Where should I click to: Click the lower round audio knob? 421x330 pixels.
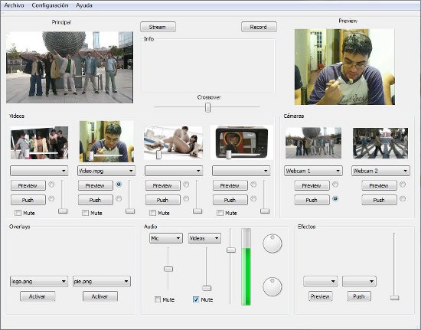(x=273, y=287)
